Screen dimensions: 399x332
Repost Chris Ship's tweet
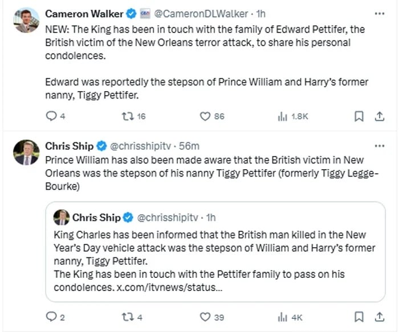pos(128,317)
